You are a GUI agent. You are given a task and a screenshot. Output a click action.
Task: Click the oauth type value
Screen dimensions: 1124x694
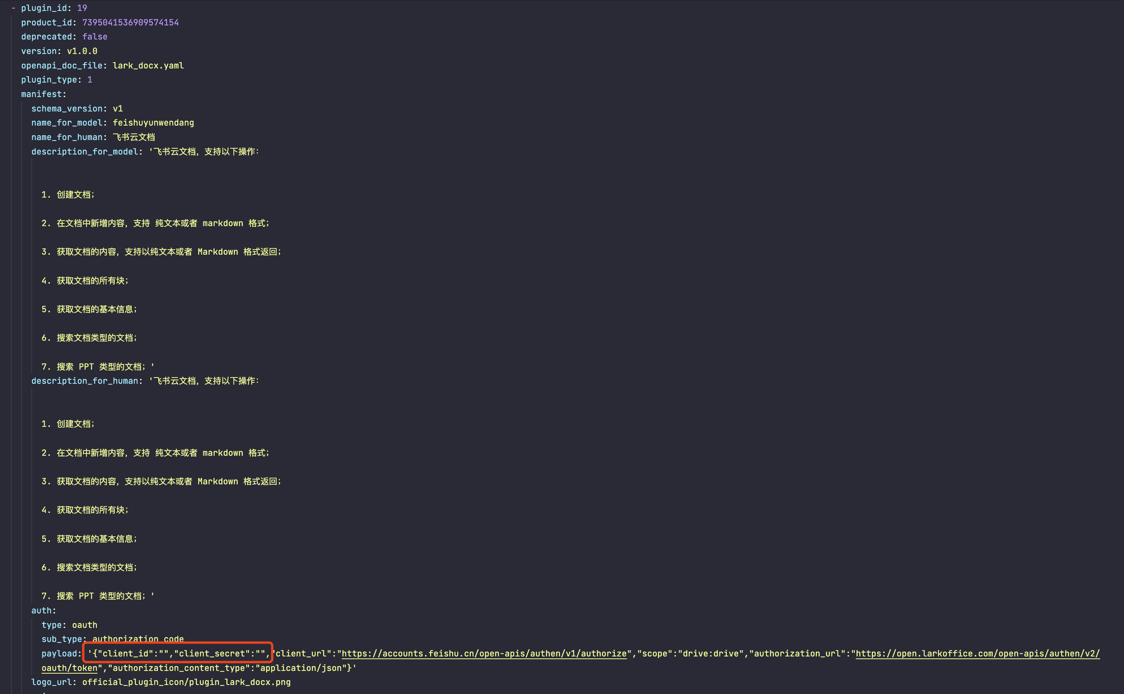tap(85, 625)
